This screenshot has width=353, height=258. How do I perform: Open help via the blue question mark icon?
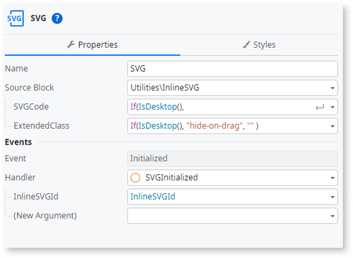click(x=57, y=18)
